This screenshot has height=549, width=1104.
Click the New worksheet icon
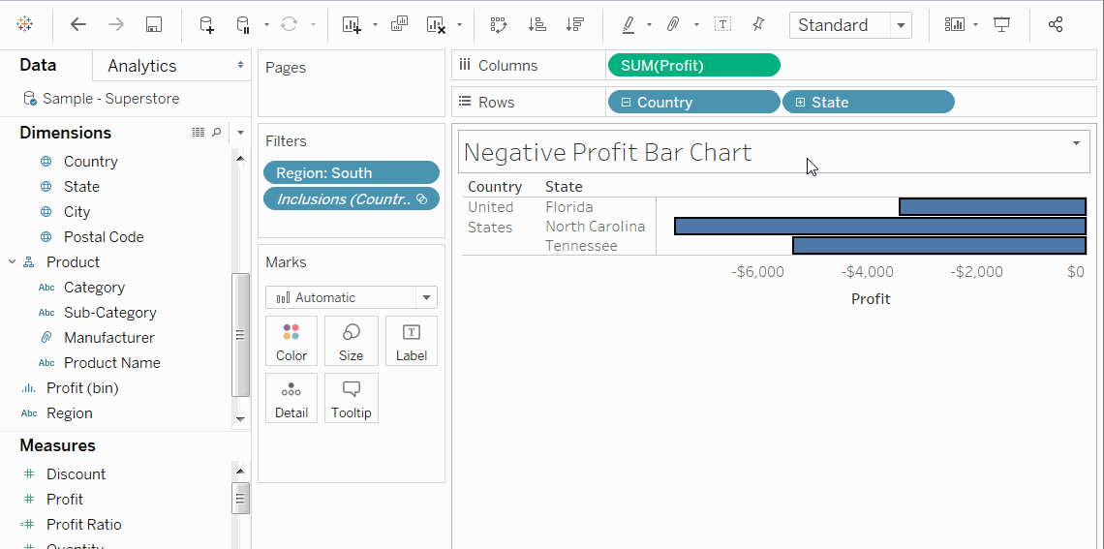pyautogui.click(x=352, y=25)
